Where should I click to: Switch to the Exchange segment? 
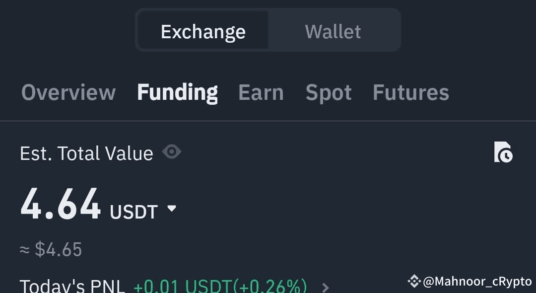(x=203, y=32)
